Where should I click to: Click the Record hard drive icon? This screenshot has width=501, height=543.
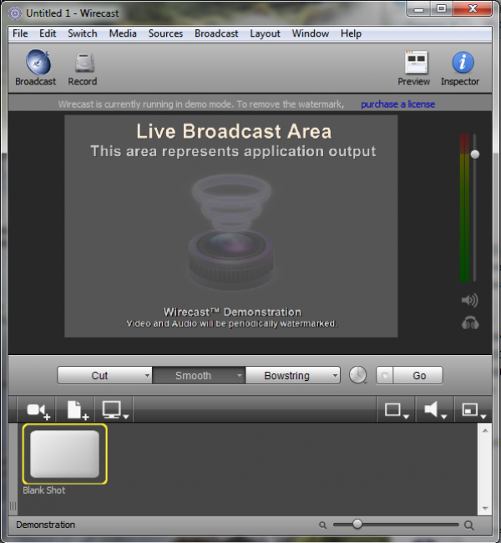(x=84, y=63)
